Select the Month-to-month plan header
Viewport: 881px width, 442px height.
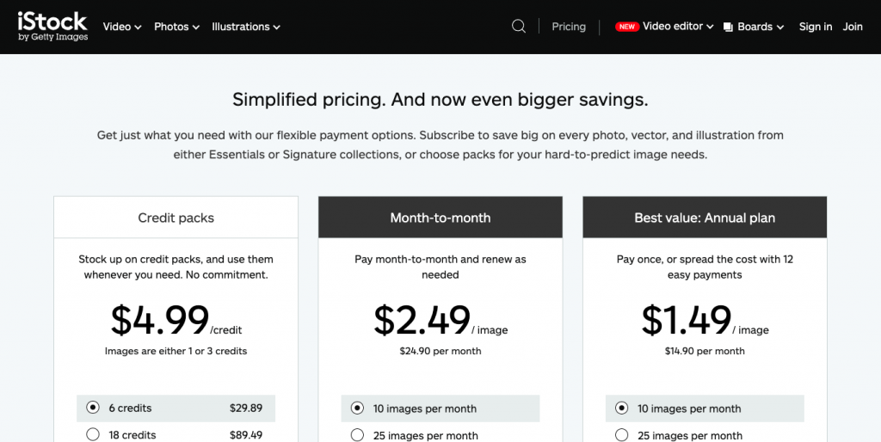click(440, 218)
